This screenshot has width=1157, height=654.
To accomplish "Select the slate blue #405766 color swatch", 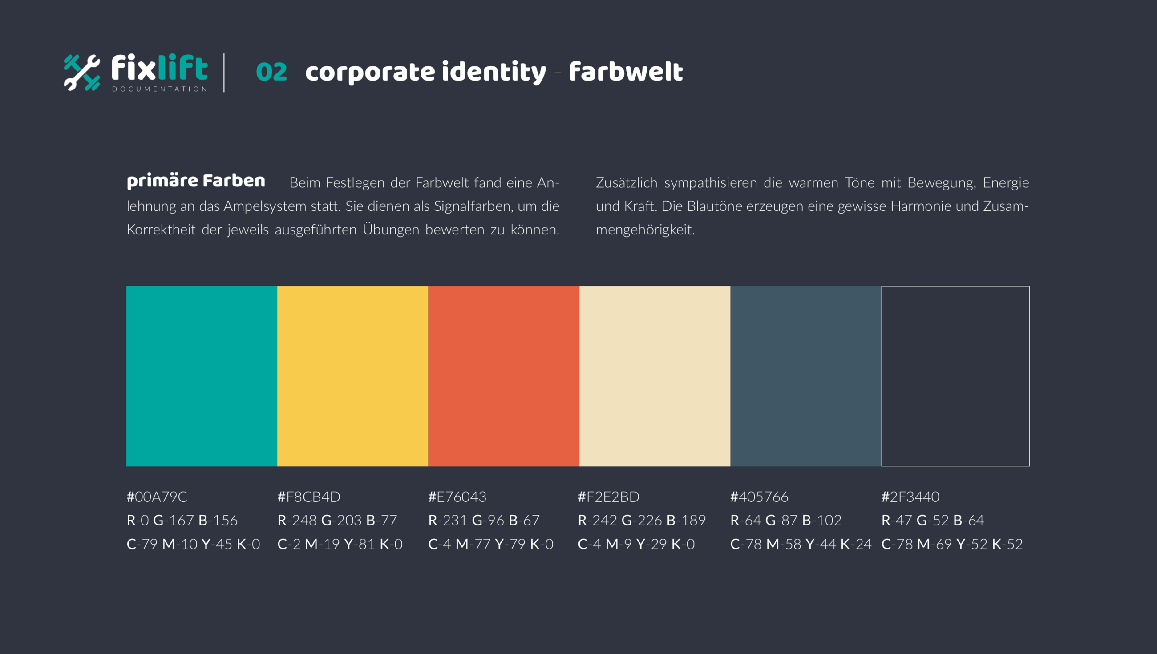I will point(806,376).
